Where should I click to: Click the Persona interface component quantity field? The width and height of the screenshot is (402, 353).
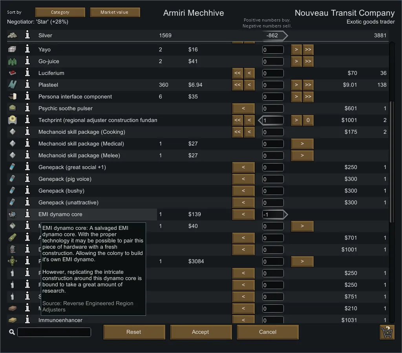273,97
